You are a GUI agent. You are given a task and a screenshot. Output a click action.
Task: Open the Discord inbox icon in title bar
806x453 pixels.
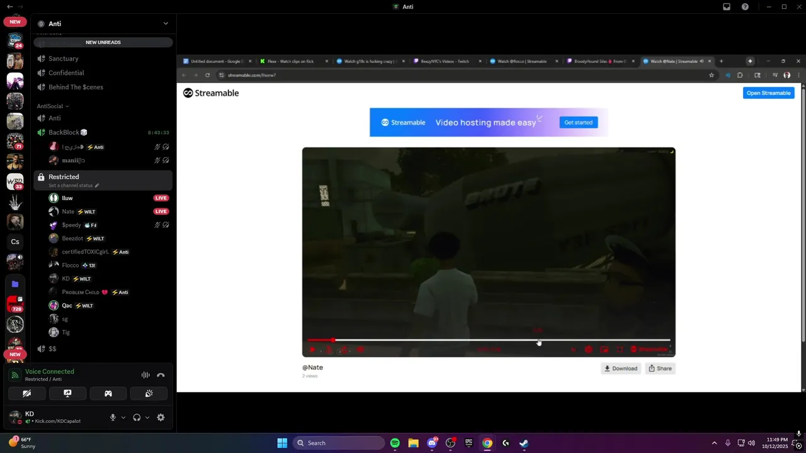[727, 7]
